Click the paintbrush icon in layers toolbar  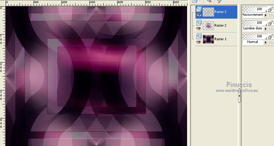(219, 1)
